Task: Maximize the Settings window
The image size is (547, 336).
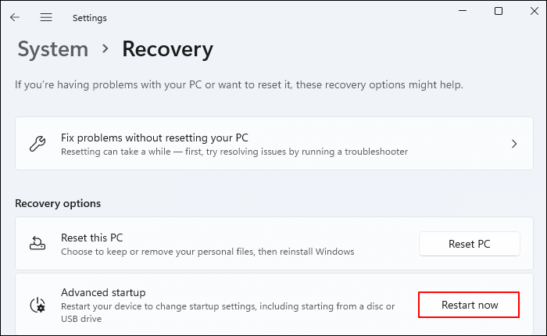Action: 499,11
